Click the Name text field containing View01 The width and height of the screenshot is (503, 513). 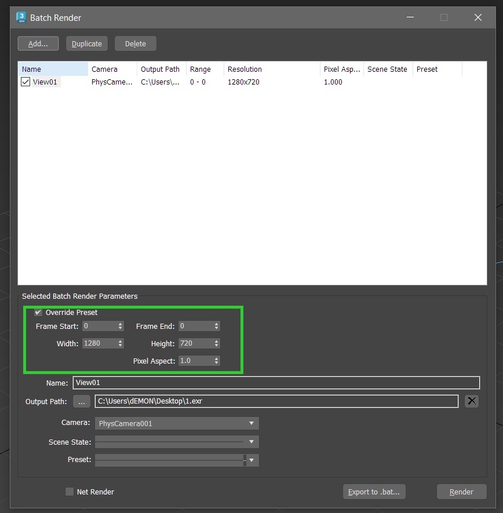click(276, 383)
